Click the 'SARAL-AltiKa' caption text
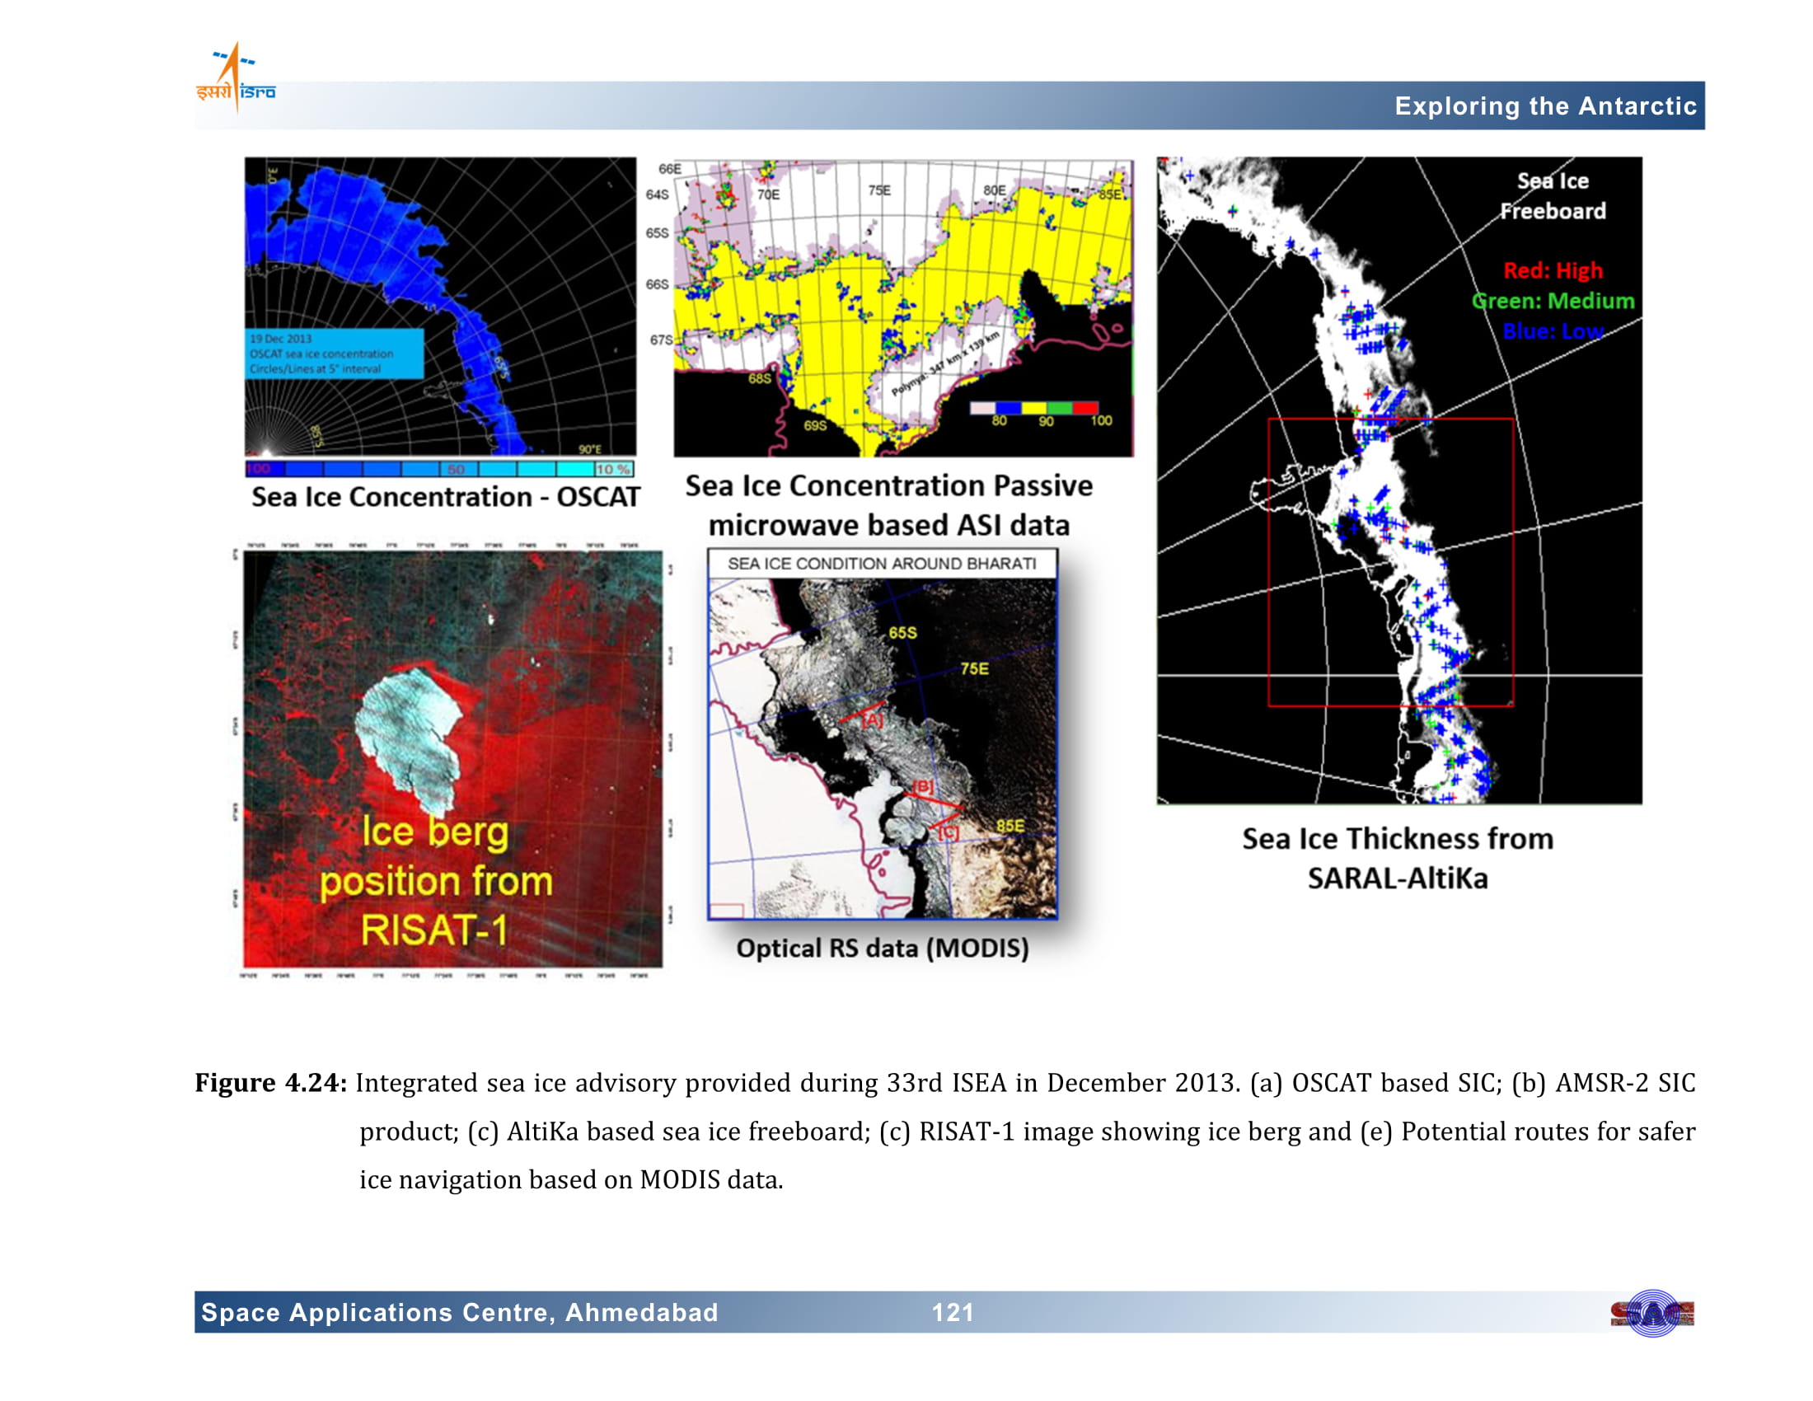 pos(1397,879)
